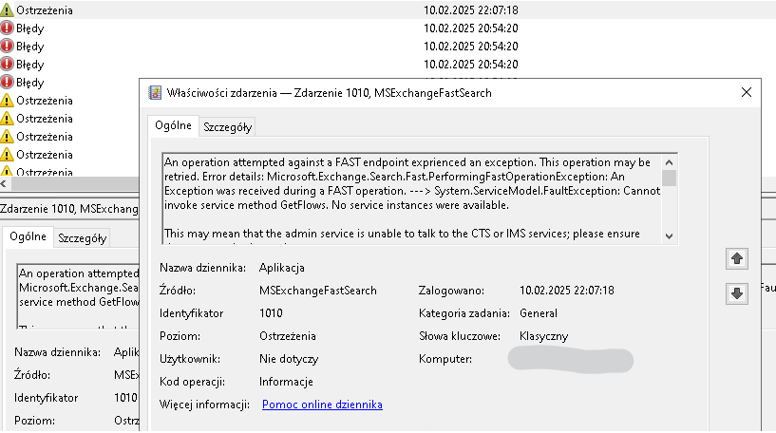Click the last Błędy error icon

click(8, 82)
